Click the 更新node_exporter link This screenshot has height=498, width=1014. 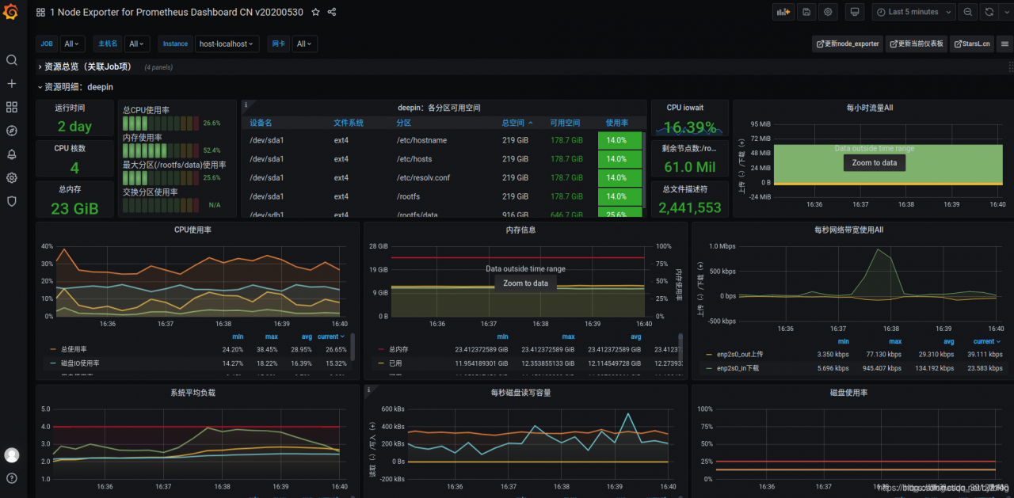pos(847,44)
